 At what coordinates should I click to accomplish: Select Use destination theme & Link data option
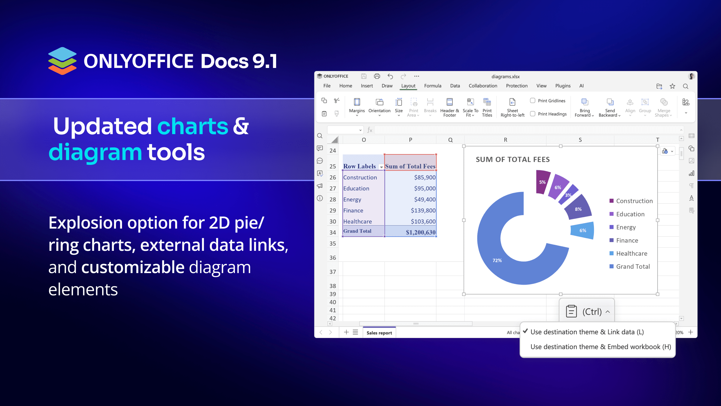(587, 332)
